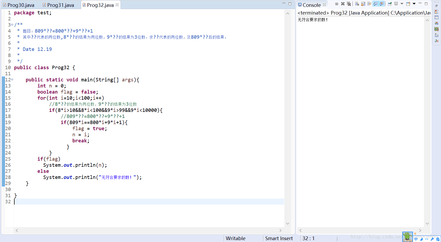Click the Open Console icon
Viewport: 441px width, 242px height.
pos(408,4)
